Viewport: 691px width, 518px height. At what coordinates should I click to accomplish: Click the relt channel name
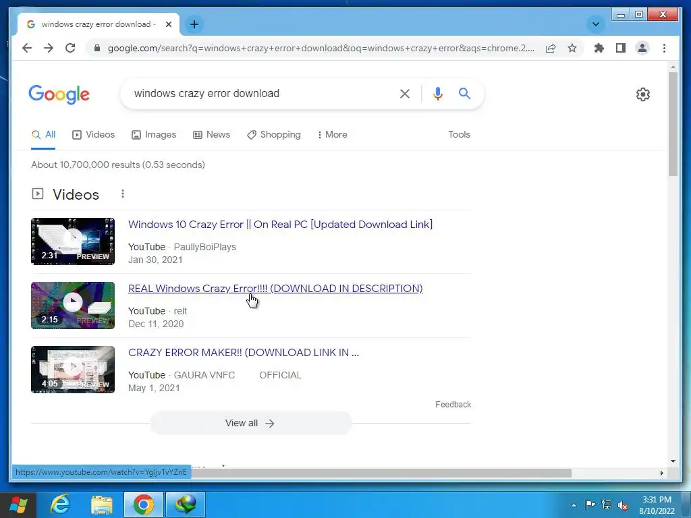[x=180, y=311]
